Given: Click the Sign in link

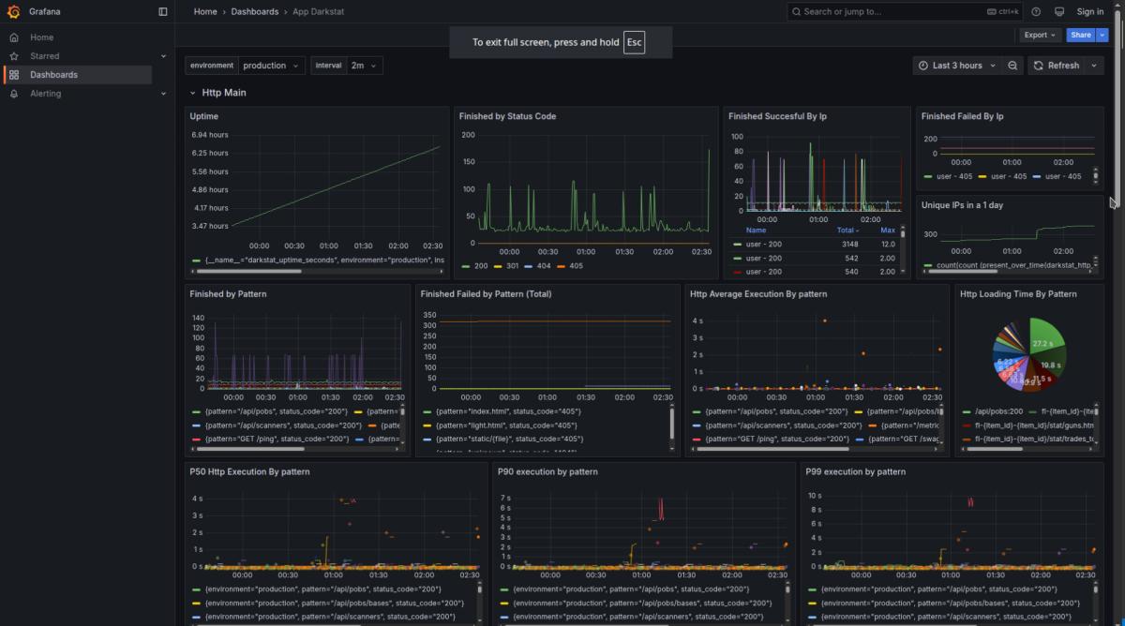Looking at the screenshot, I should pyautogui.click(x=1090, y=11).
